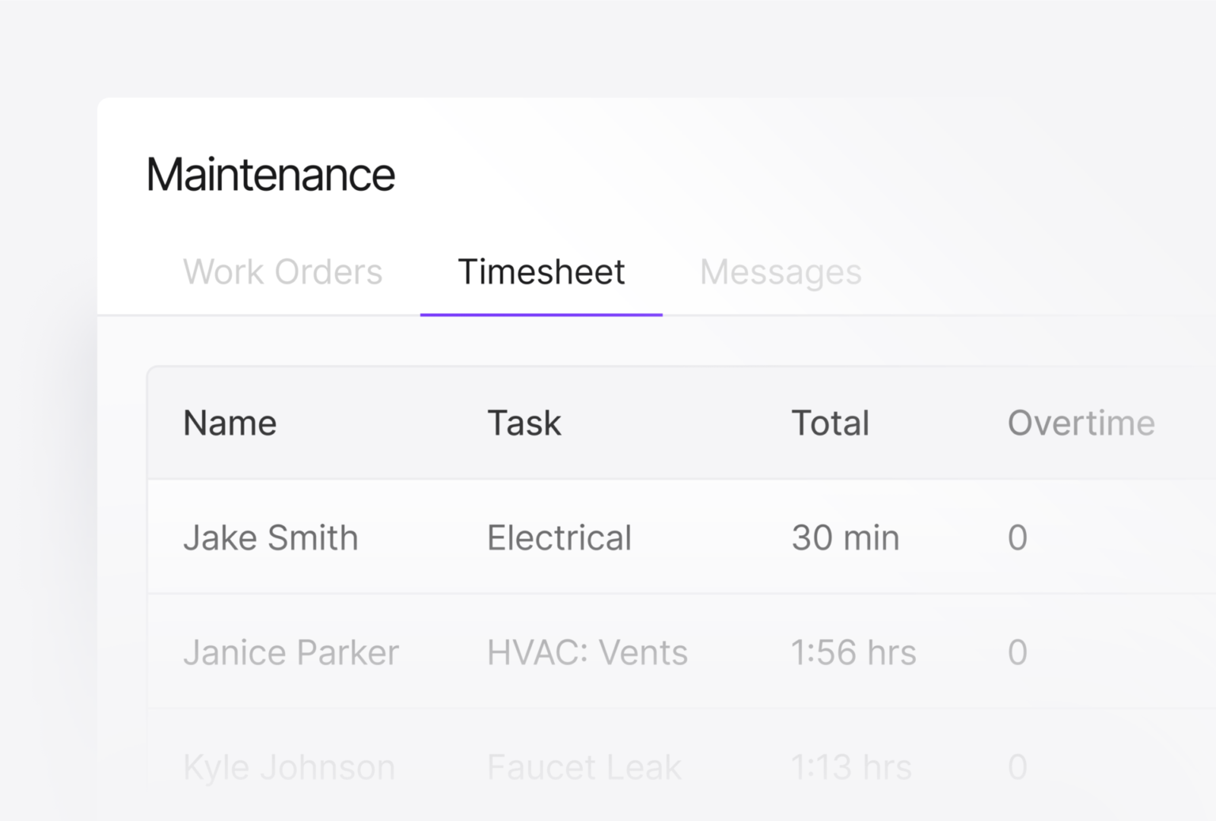Sort by the Name column header
Image resolution: width=1216 pixels, height=821 pixels.
tap(230, 423)
